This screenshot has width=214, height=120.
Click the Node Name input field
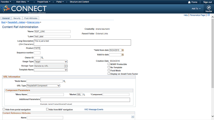tap(44, 81)
